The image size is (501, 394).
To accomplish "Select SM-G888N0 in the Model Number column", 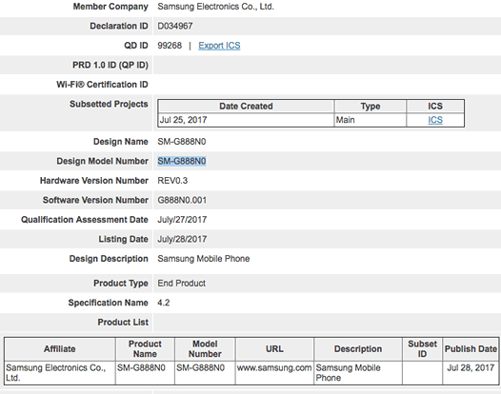I will pyautogui.click(x=205, y=373).
